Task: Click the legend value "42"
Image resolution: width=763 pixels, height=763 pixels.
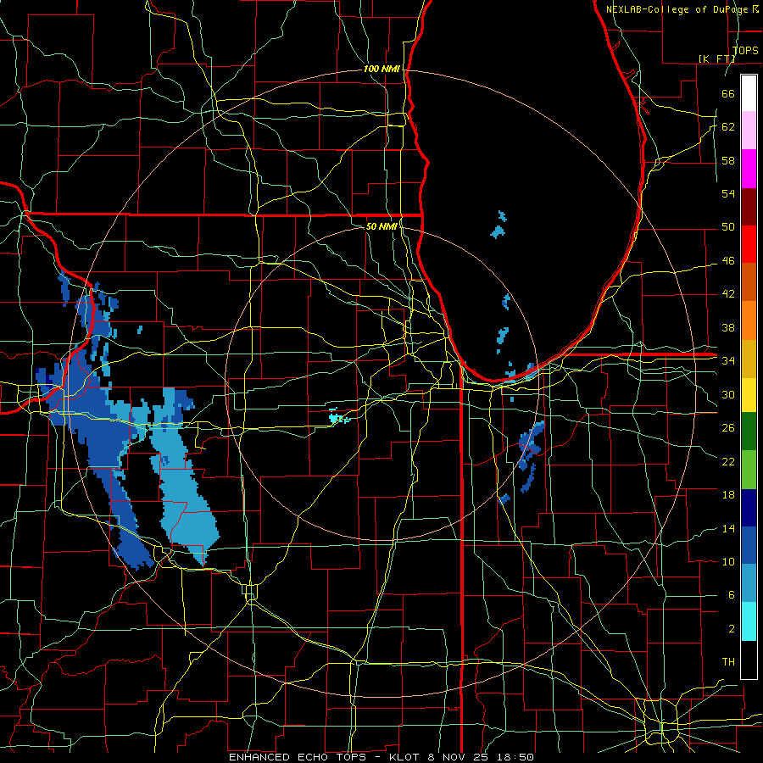Action: click(728, 293)
